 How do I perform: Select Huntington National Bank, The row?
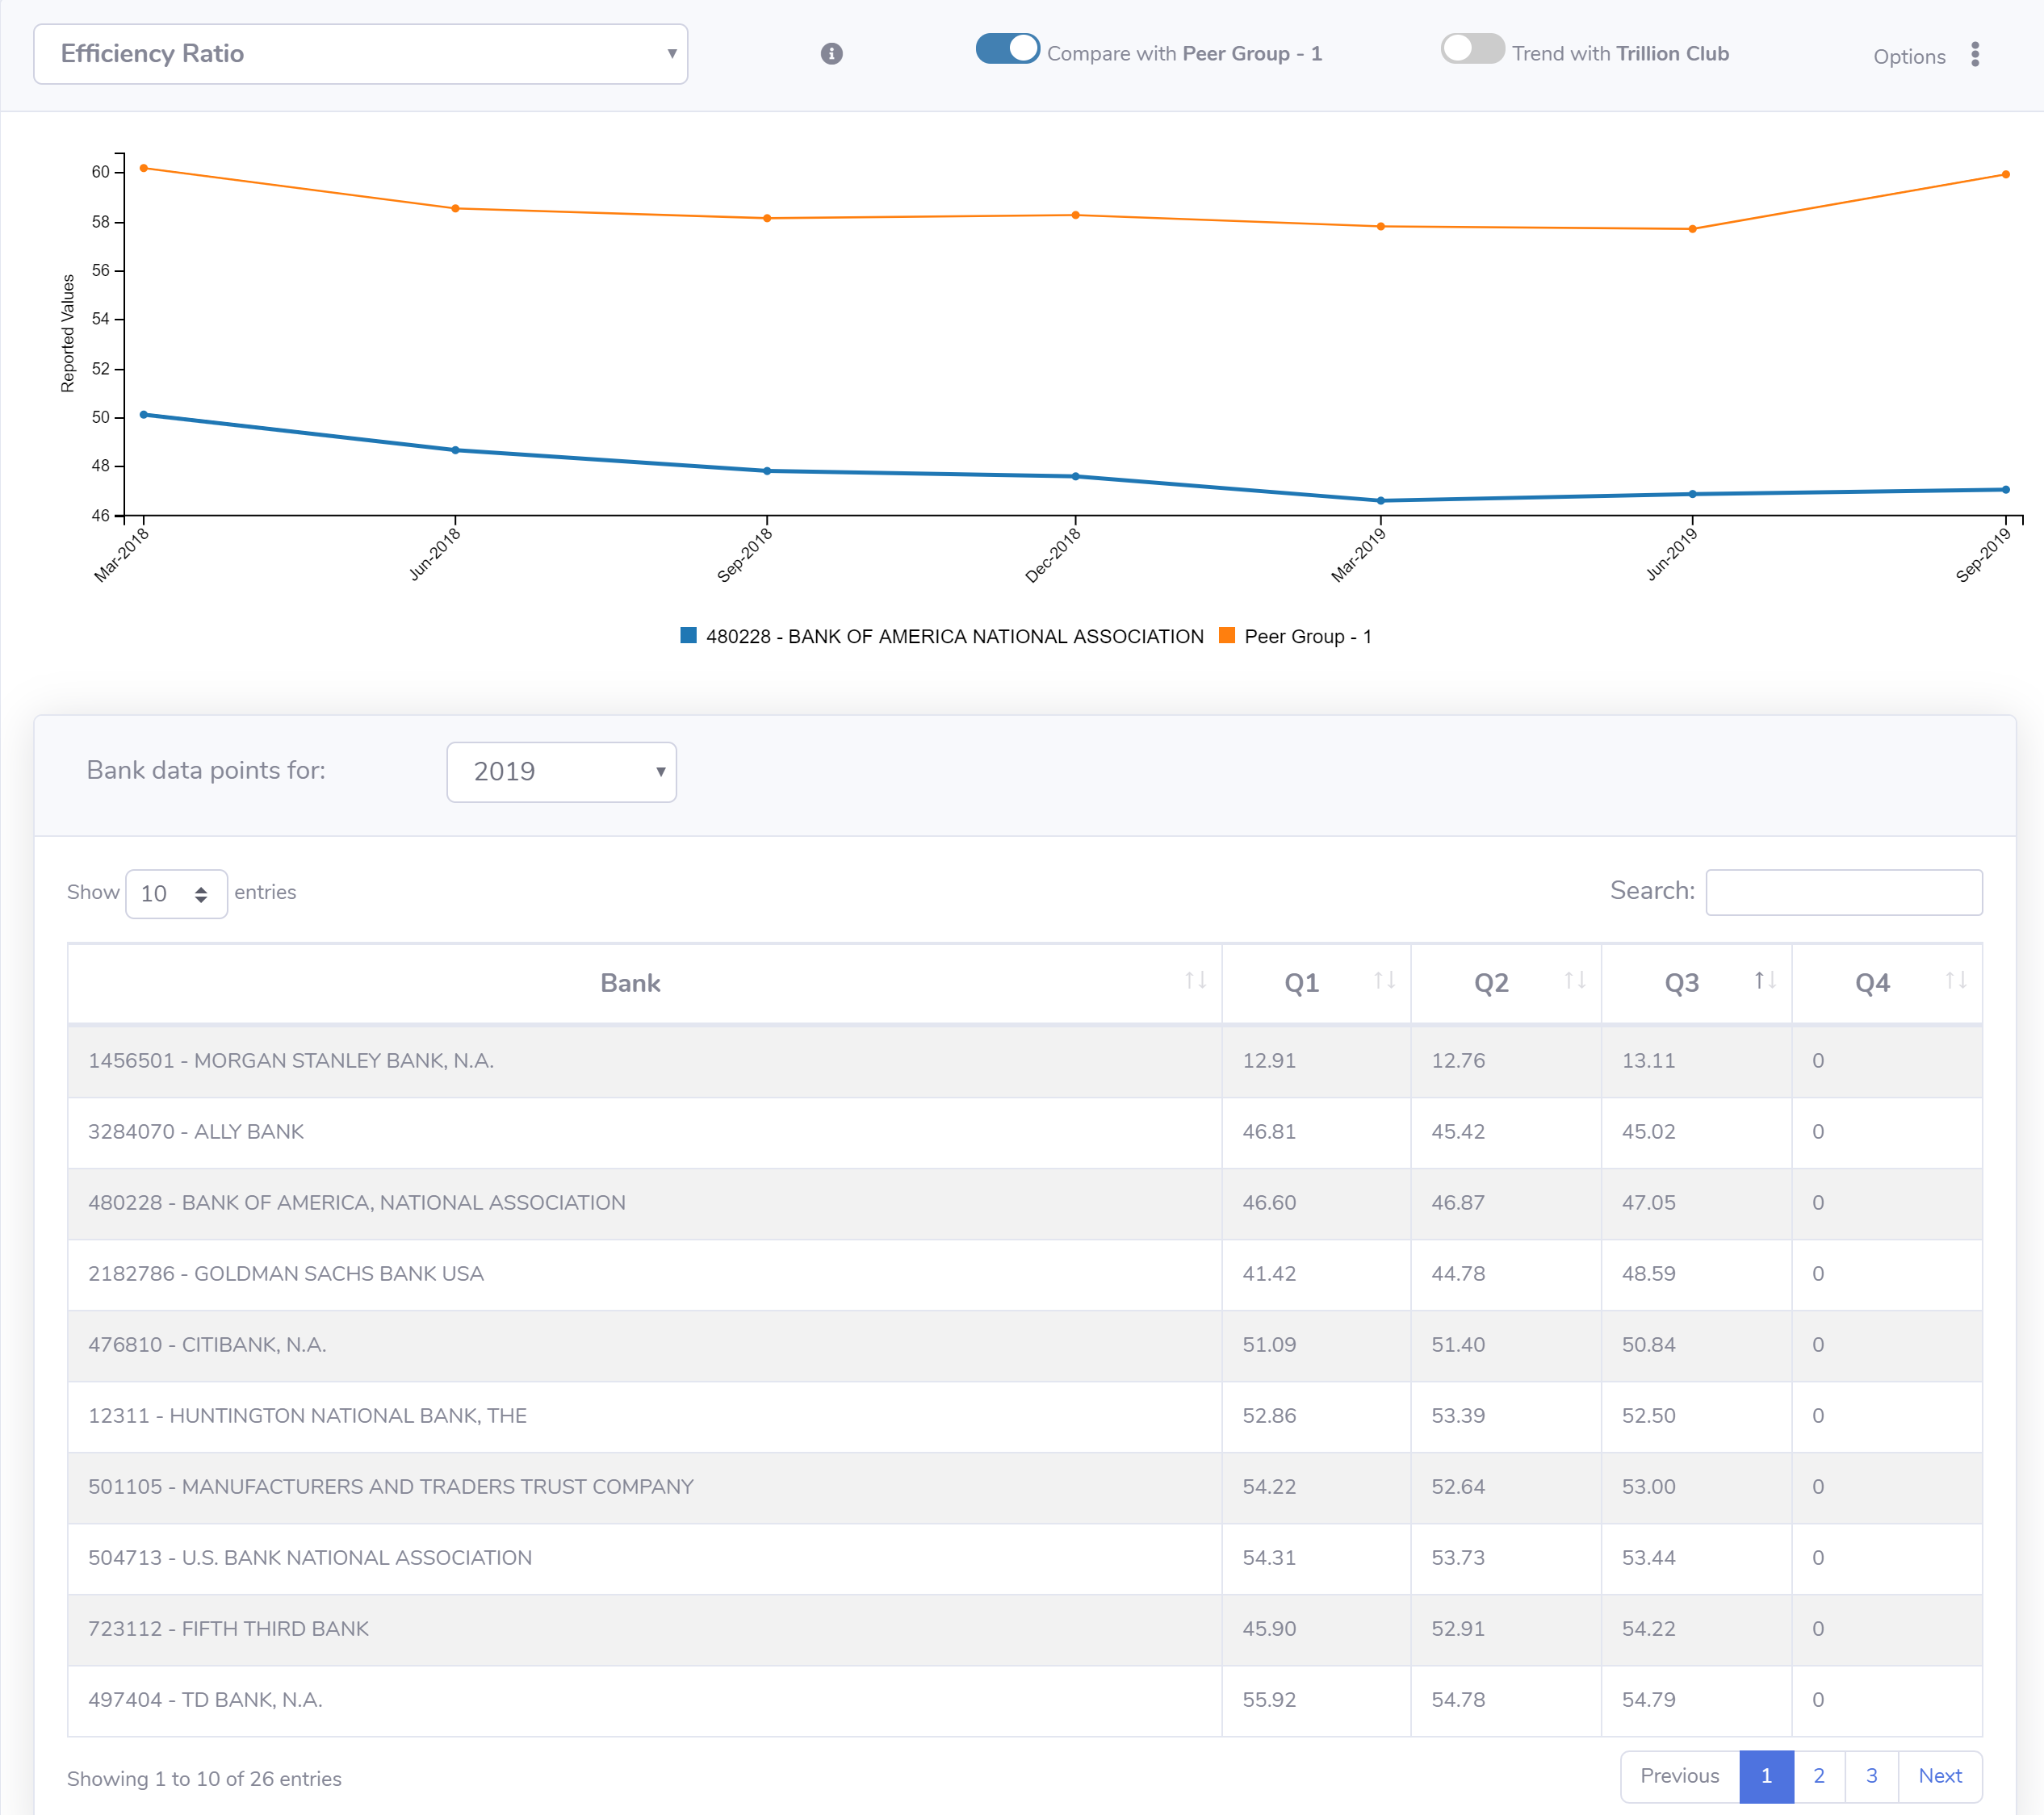(1025, 1416)
